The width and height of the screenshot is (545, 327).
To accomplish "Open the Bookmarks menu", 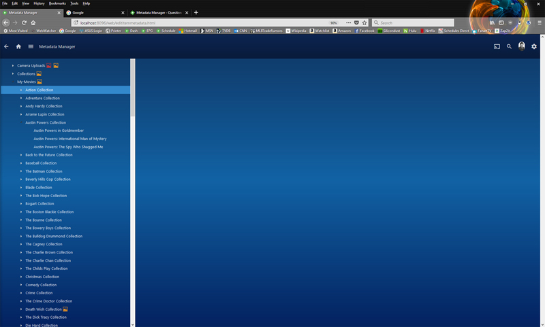I will coord(57,3).
